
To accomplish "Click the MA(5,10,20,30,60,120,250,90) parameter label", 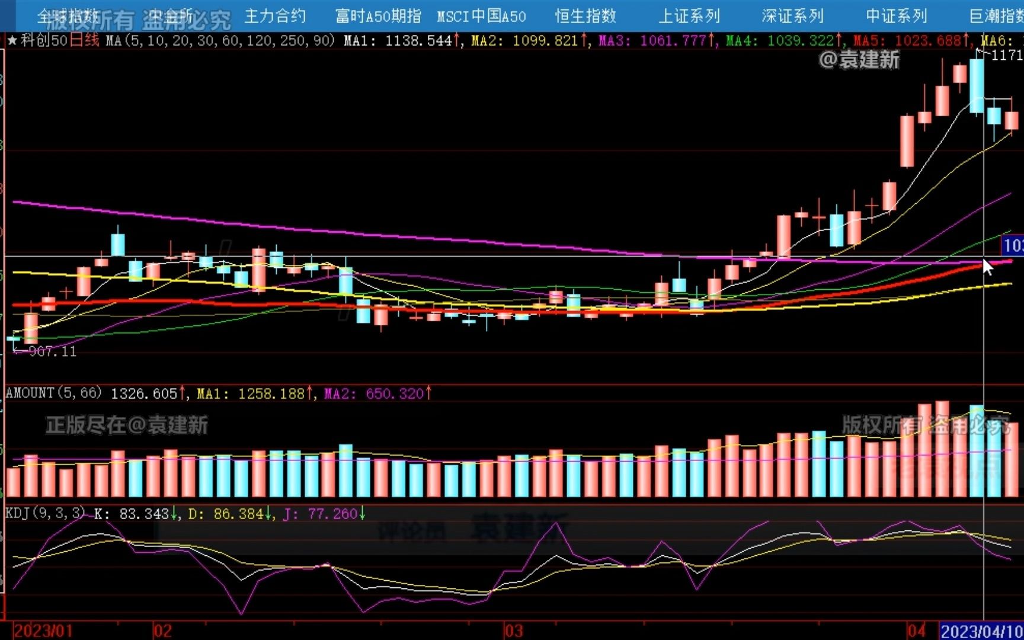I will tap(220, 41).
